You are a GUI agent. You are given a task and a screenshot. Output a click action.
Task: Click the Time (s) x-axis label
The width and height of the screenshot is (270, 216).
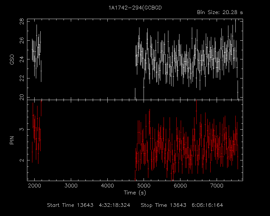point(135,192)
